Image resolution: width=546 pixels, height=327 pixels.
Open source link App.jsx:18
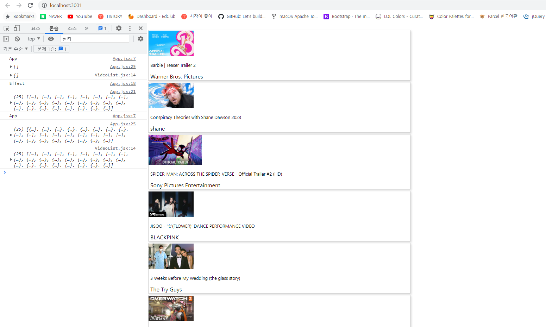[123, 83]
